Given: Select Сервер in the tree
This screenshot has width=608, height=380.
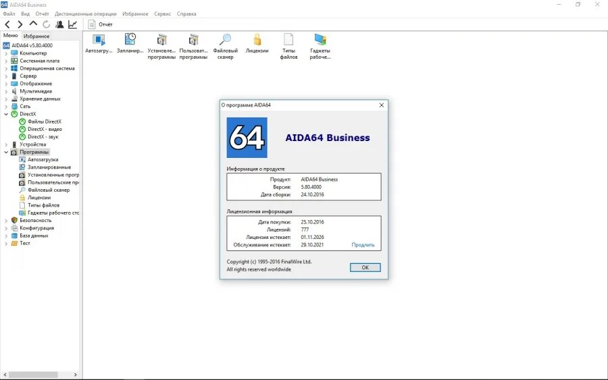Looking at the screenshot, I should [28, 76].
